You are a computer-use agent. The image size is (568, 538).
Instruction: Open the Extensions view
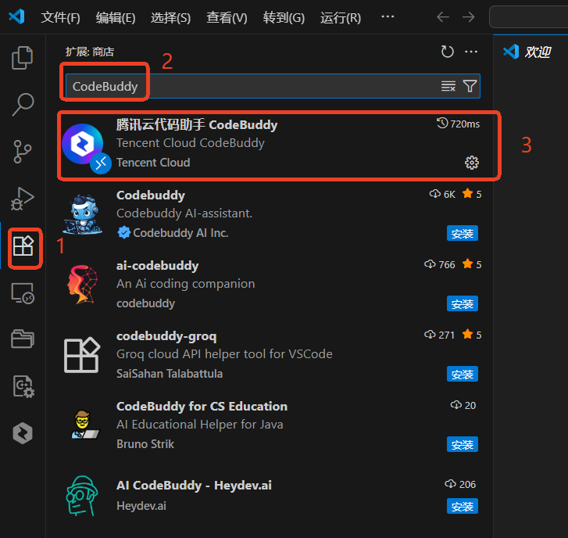point(23,246)
